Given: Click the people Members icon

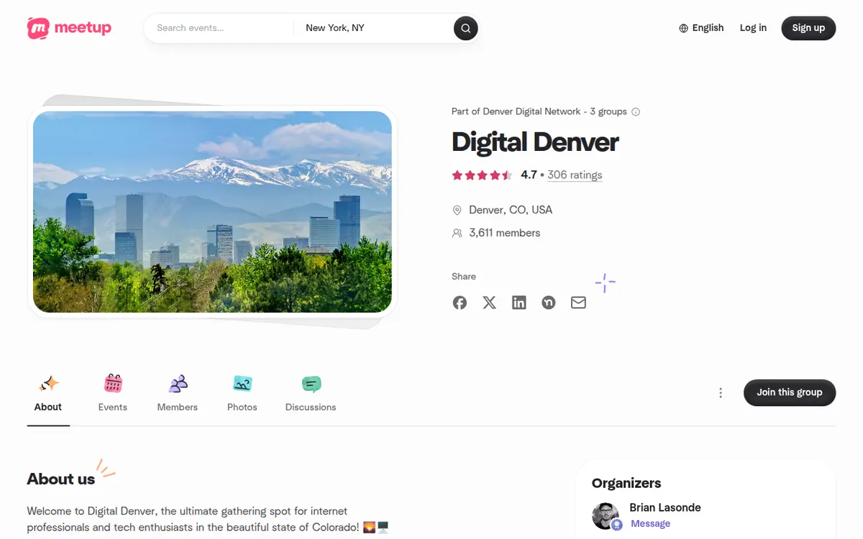Looking at the screenshot, I should click(x=178, y=383).
